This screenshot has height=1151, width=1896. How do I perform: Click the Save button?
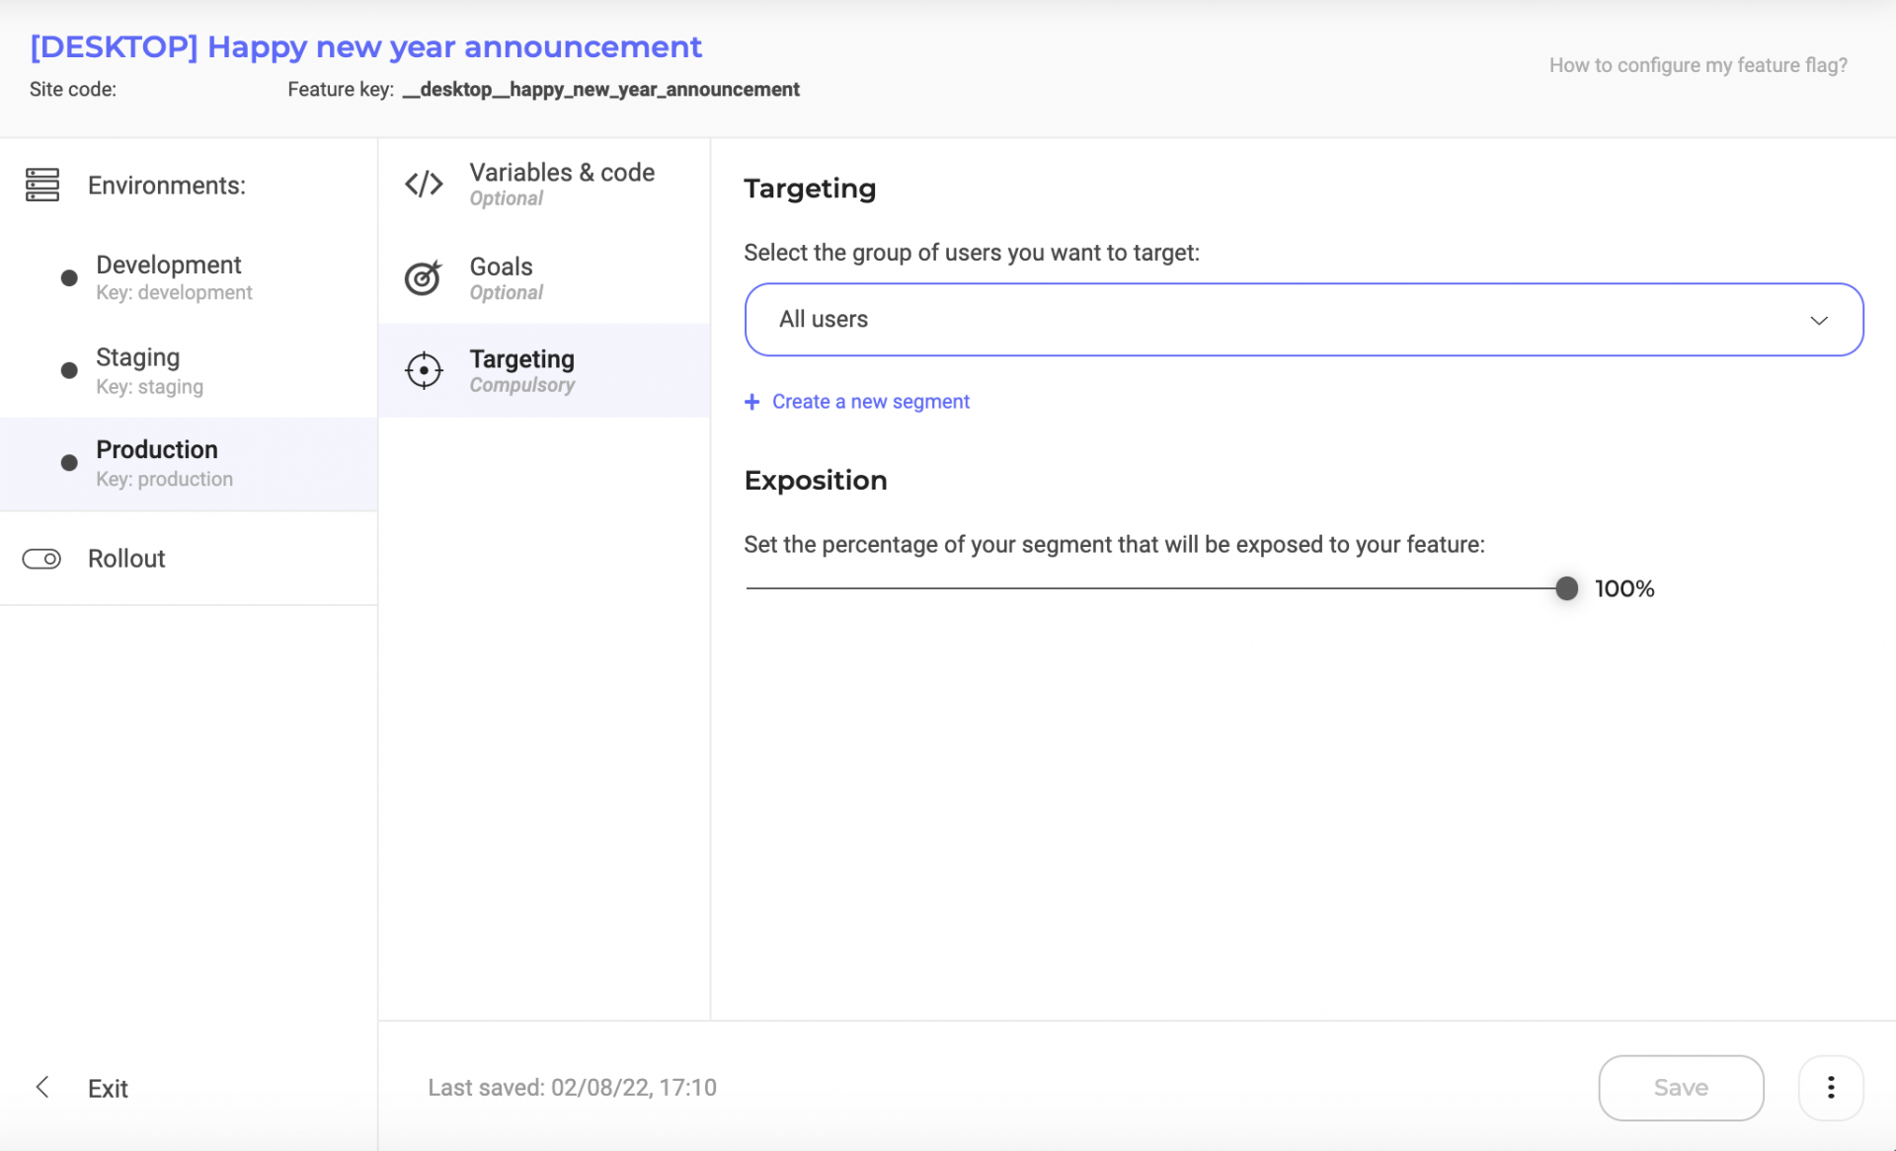point(1681,1088)
